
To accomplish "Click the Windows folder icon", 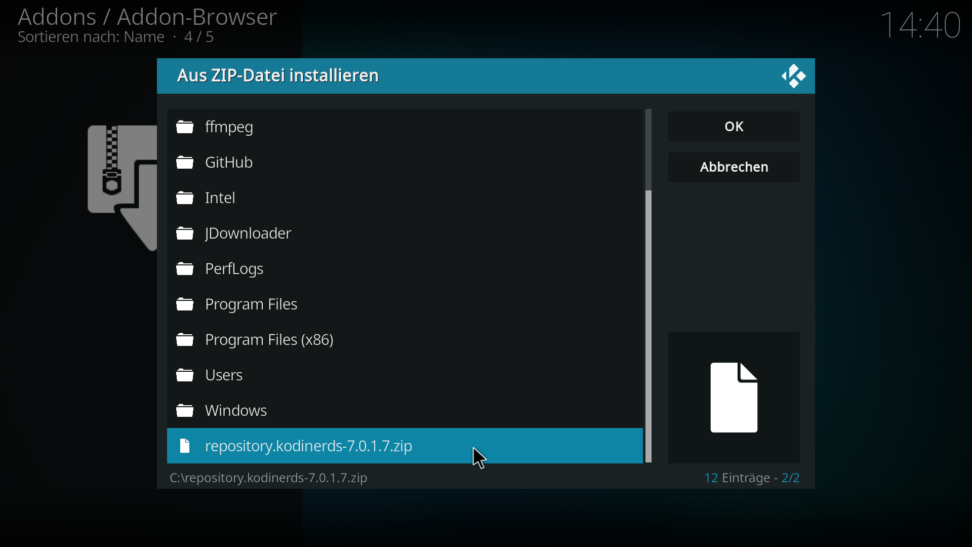I will [185, 411].
